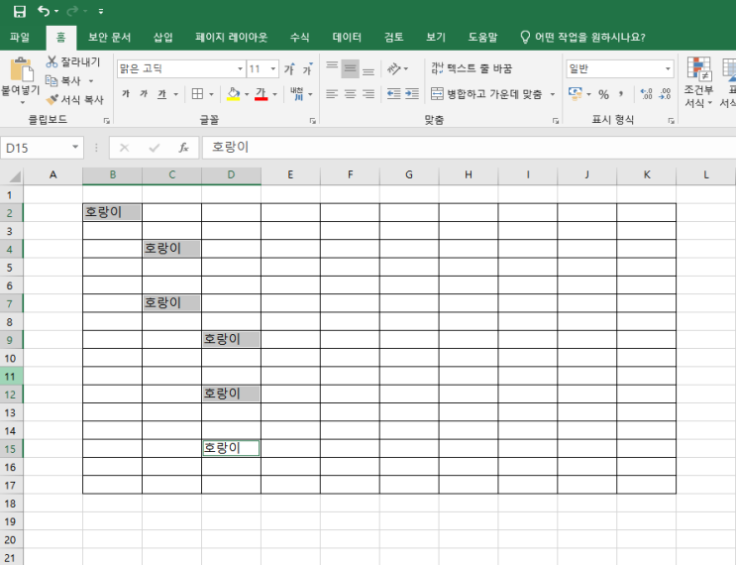Click the text orientation icon

(394, 68)
